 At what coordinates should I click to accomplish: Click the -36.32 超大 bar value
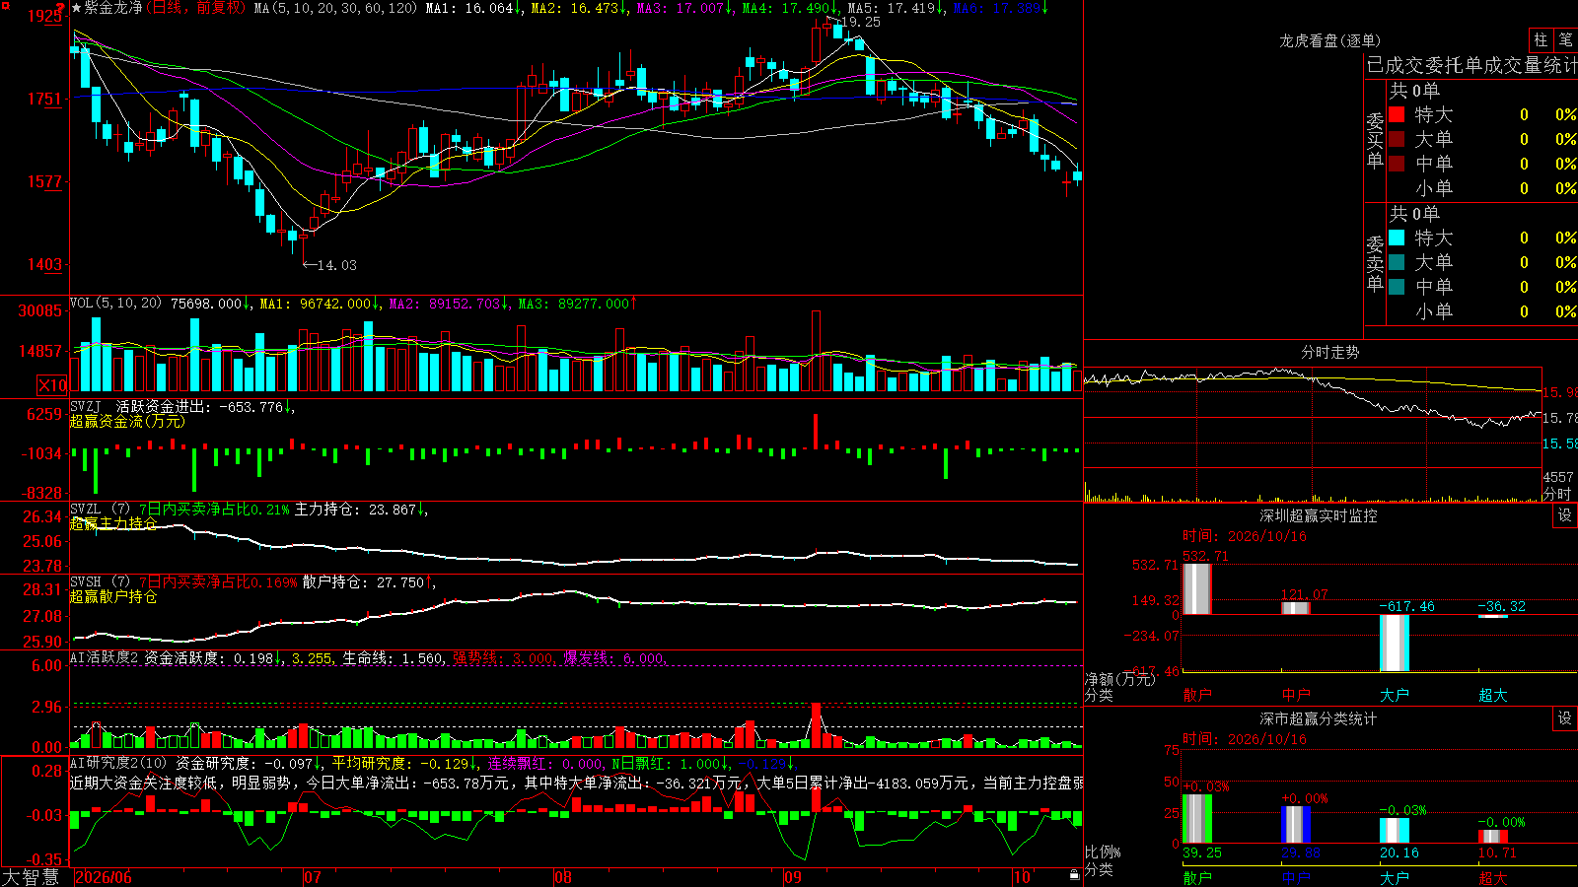click(x=1501, y=606)
